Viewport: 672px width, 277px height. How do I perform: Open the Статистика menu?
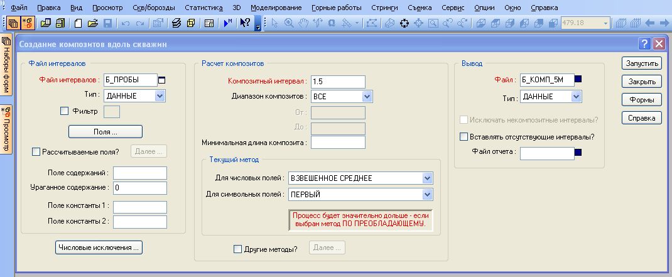point(203,8)
